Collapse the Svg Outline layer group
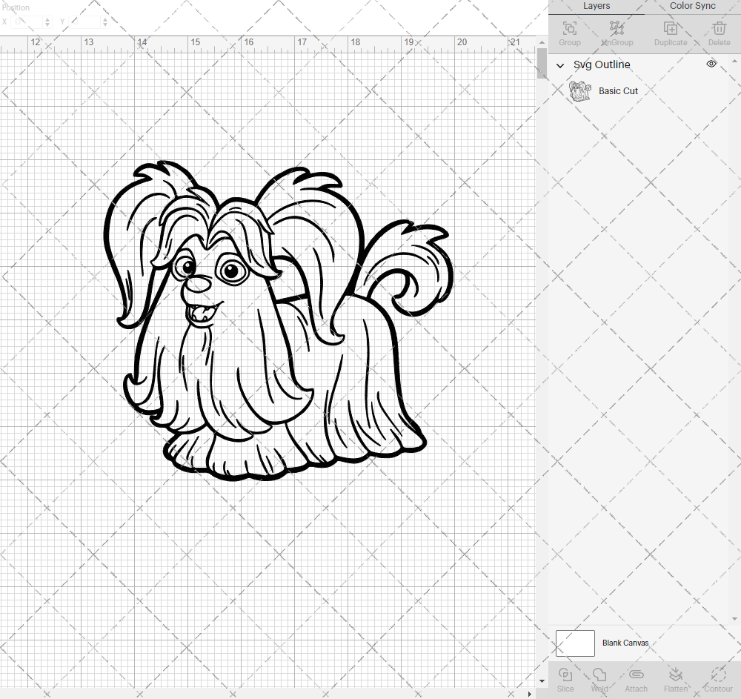 pos(561,65)
